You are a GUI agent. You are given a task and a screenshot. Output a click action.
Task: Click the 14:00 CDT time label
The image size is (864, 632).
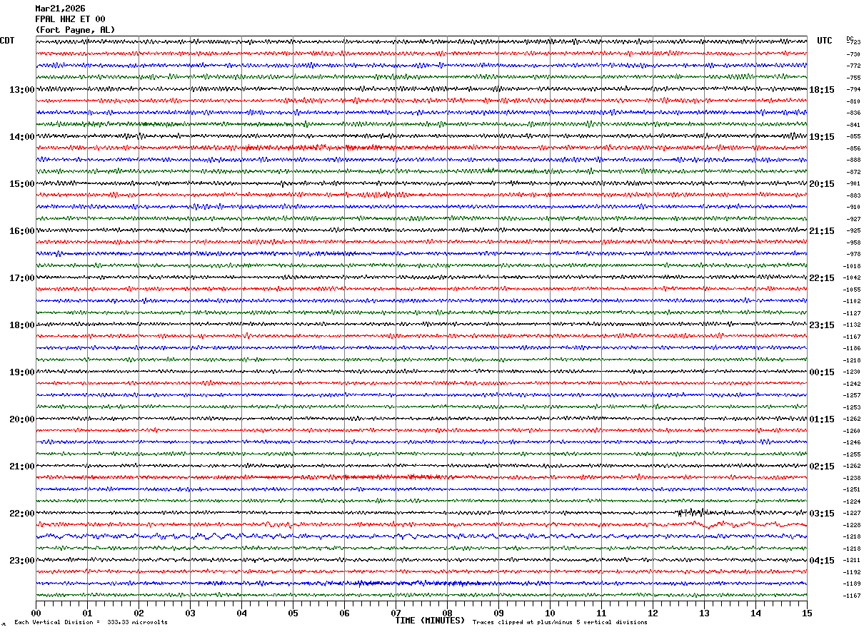click(x=21, y=137)
